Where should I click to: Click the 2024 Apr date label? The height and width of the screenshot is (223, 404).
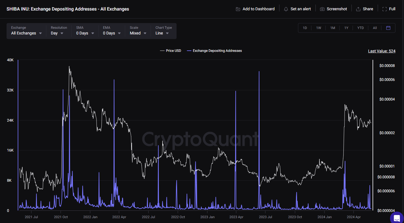tap(353, 217)
